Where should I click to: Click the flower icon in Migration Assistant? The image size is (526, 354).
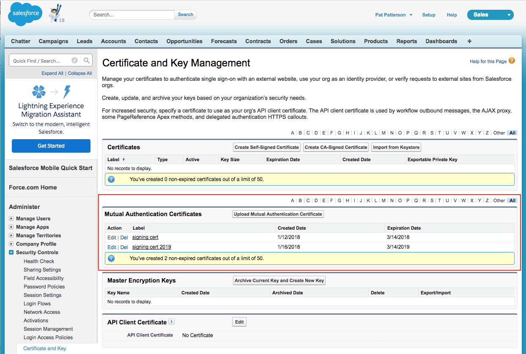[38, 92]
